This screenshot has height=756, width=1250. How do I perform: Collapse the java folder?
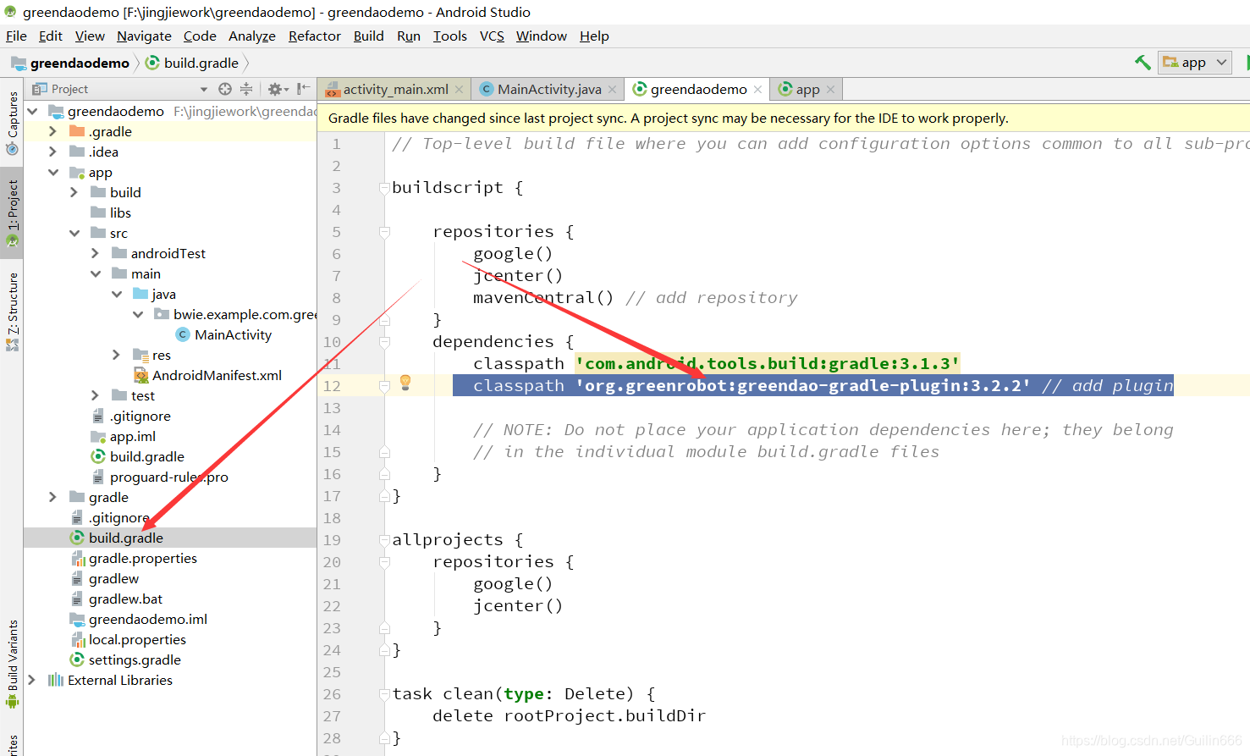point(117,294)
